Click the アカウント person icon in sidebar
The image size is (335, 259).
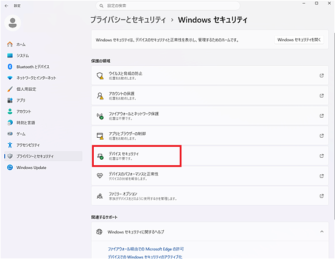pyautogui.click(x=10, y=112)
